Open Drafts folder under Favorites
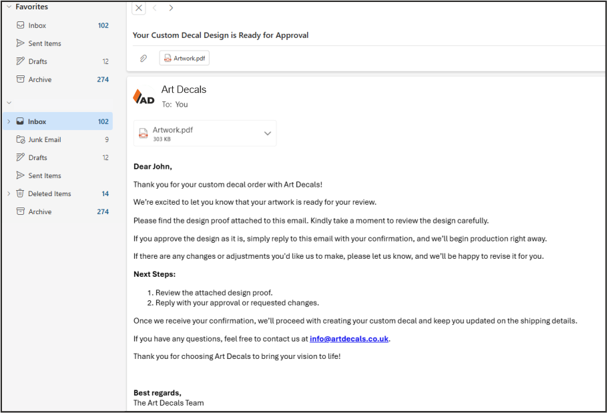Screen dimensions: 607x413 (37, 61)
